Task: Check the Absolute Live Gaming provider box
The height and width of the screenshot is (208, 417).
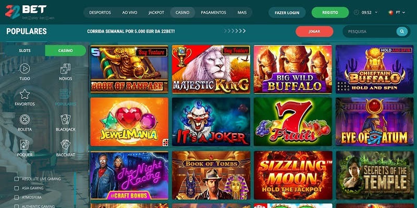Action: click(x=17, y=179)
